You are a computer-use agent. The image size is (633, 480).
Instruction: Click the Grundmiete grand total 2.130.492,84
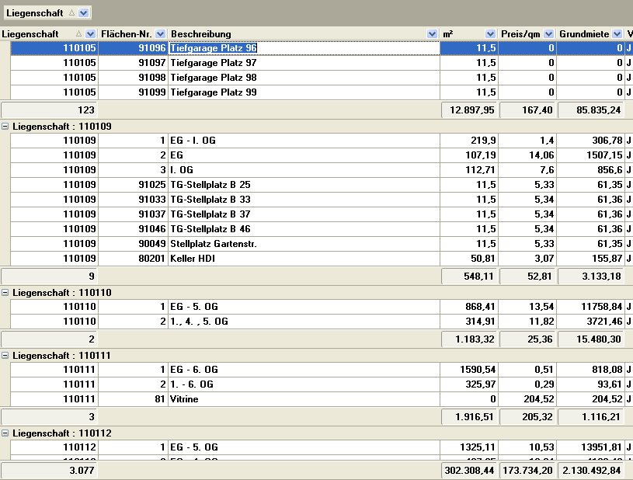(590, 471)
